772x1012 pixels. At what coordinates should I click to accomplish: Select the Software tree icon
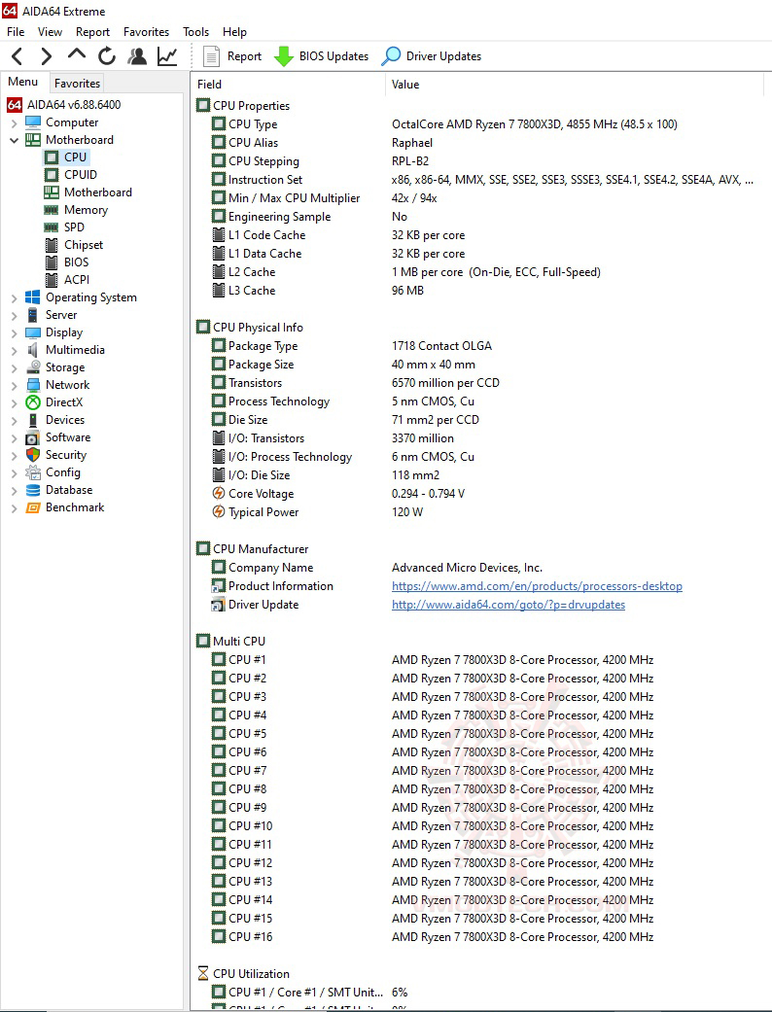[x=33, y=437]
